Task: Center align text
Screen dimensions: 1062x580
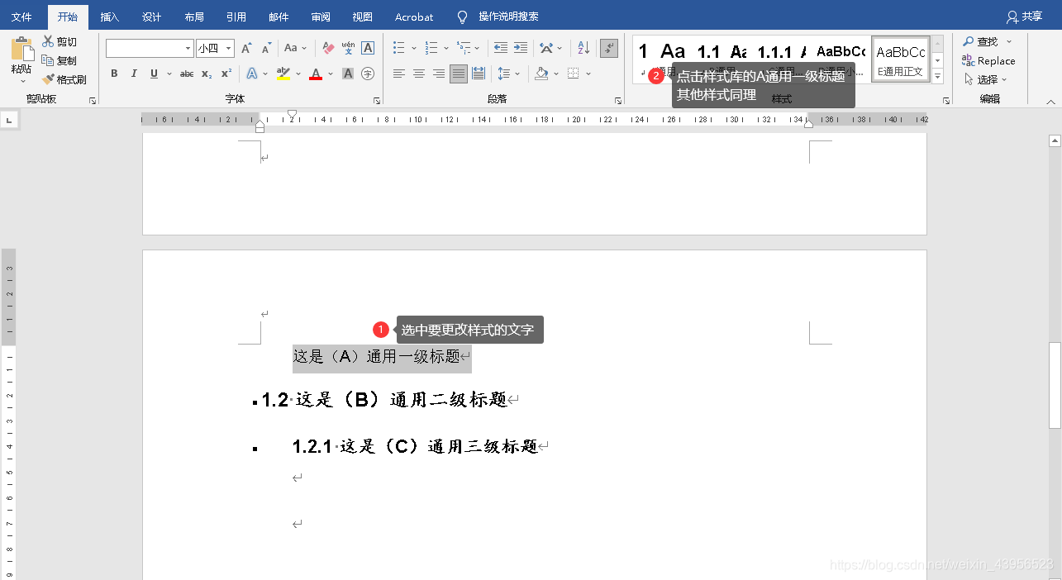Action: click(419, 74)
